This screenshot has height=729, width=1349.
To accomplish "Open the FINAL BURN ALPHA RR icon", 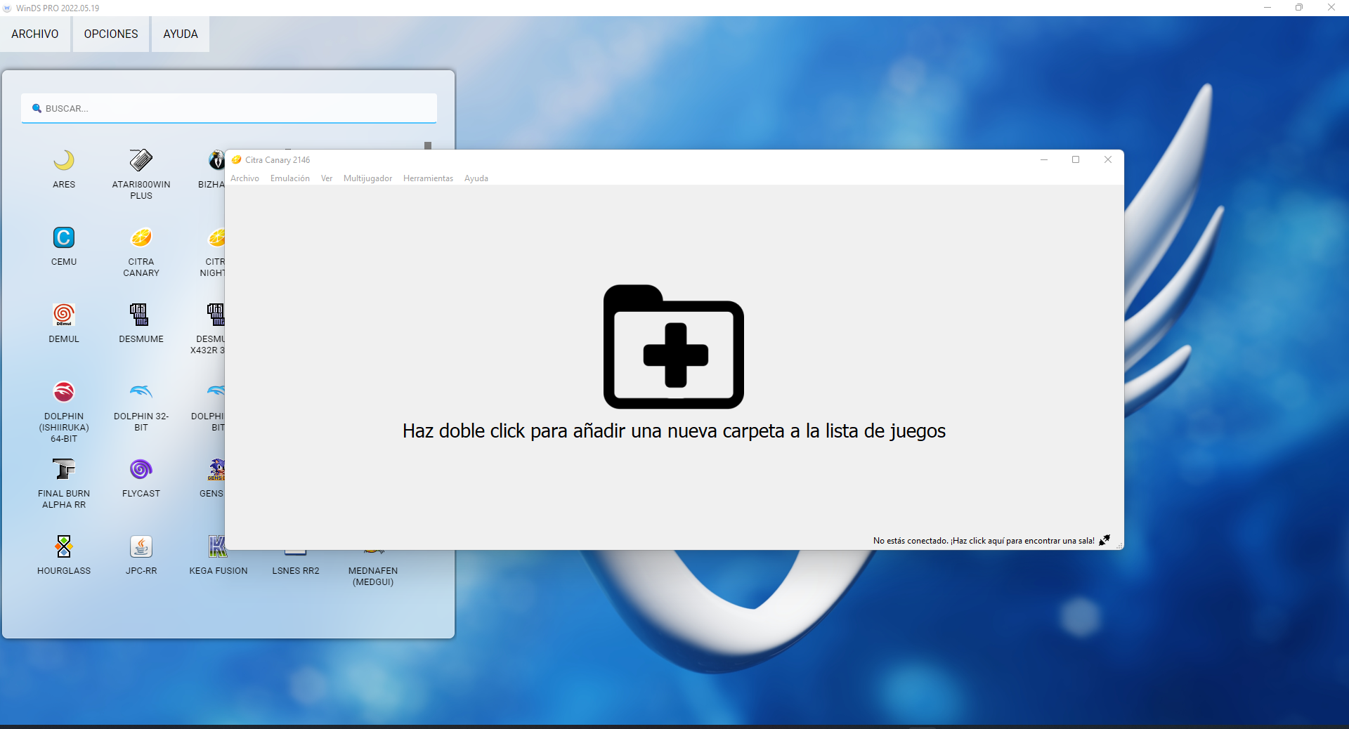I will [x=64, y=469].
